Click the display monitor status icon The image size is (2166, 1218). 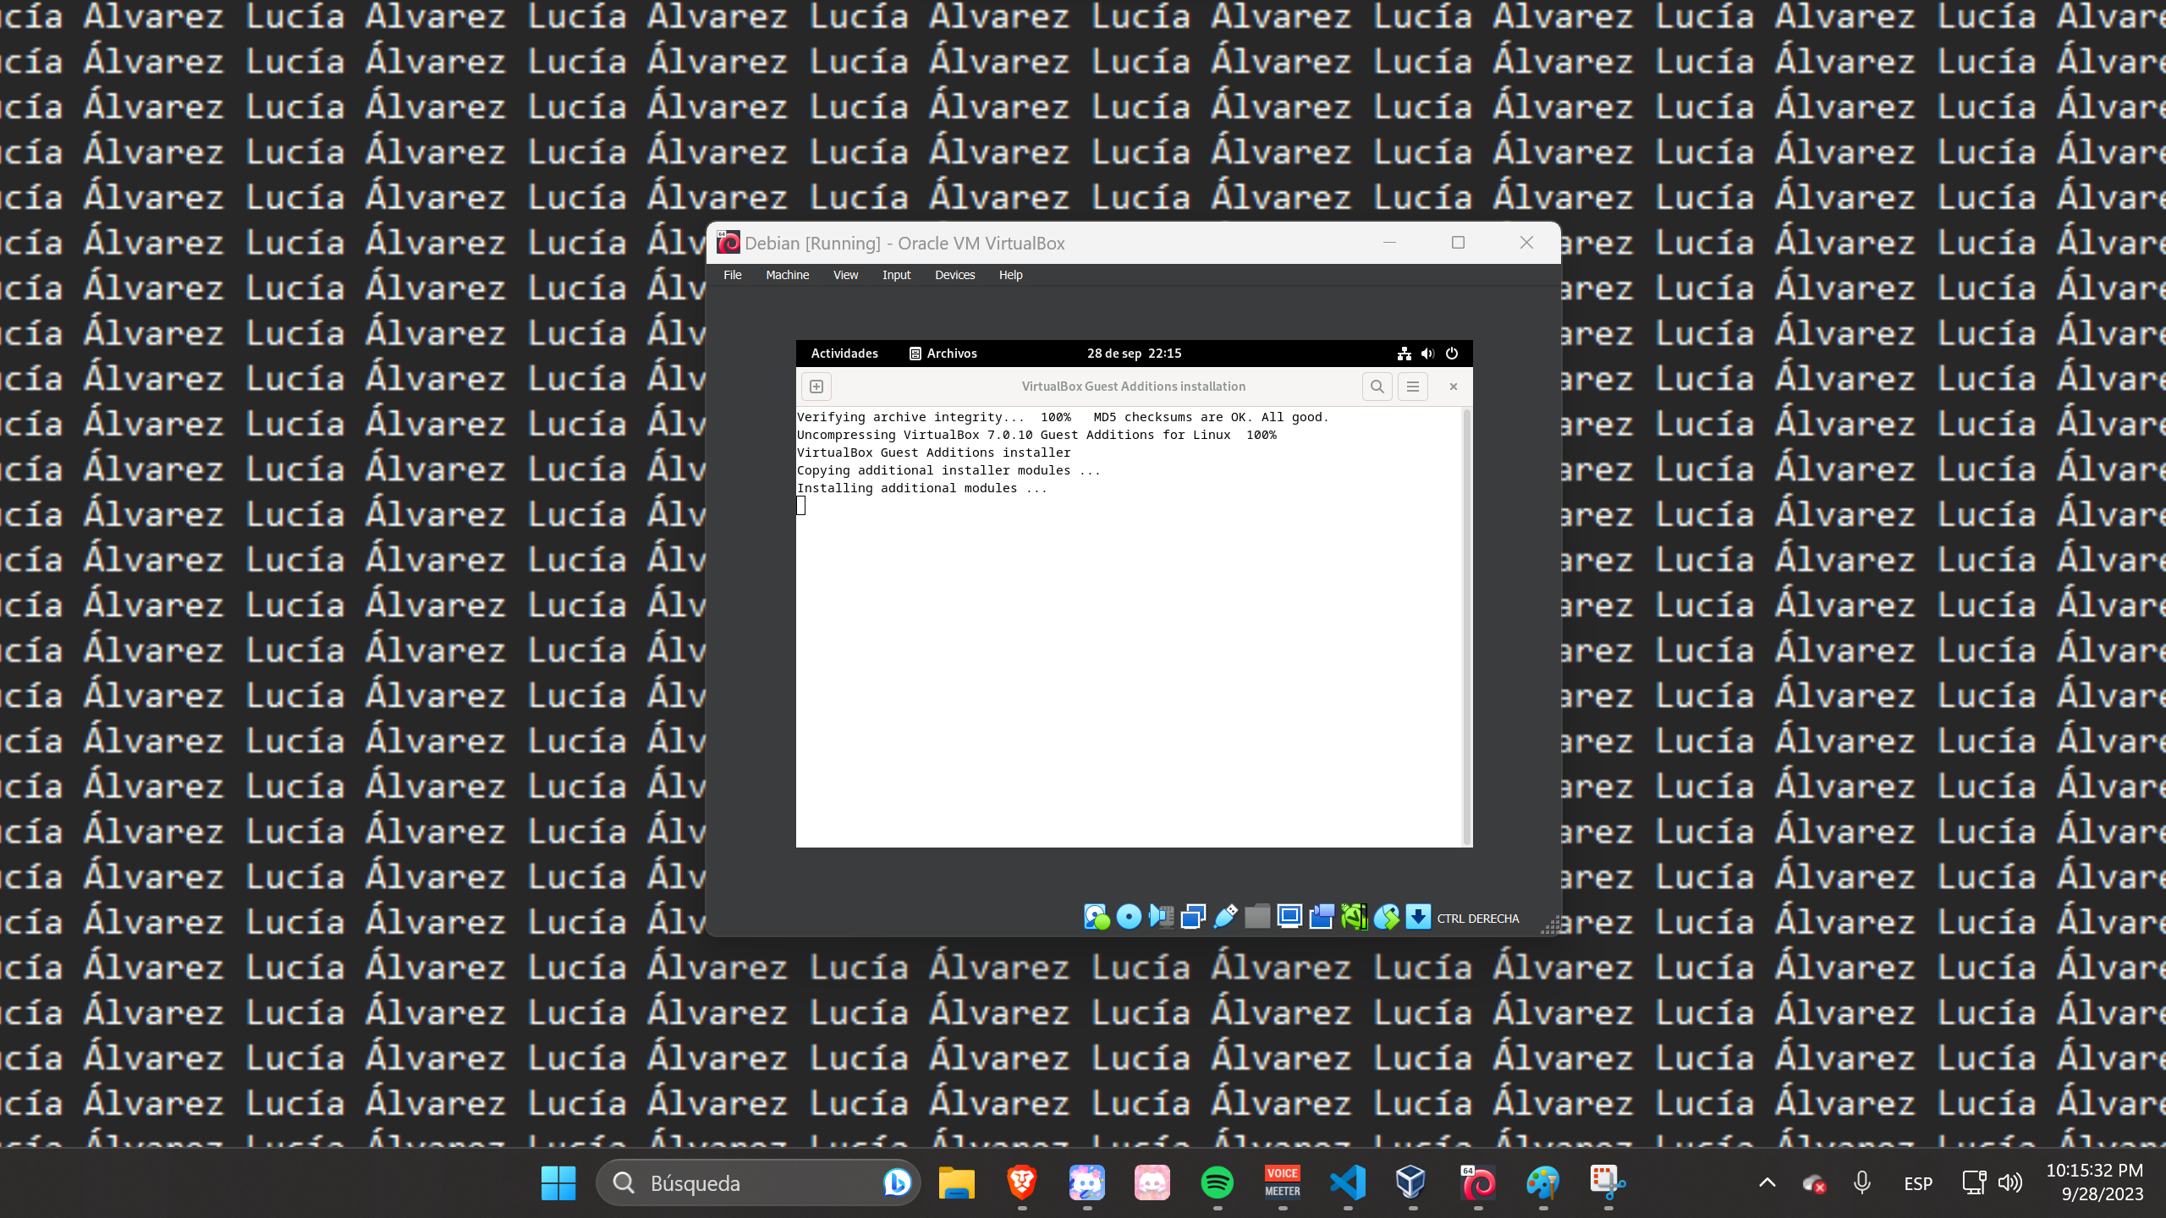click(x=1289, y=917)
